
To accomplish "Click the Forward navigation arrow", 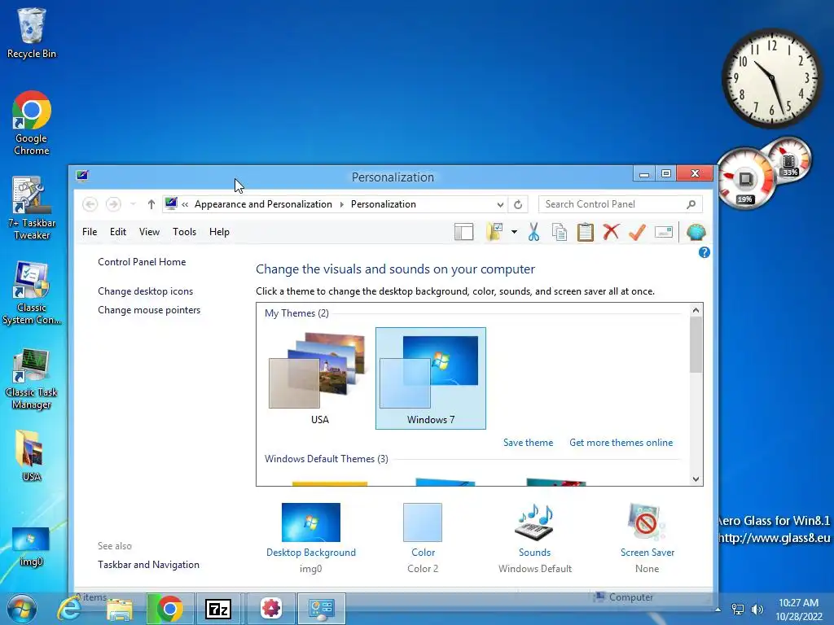I will pyautogui.click(x=113, y=204).
